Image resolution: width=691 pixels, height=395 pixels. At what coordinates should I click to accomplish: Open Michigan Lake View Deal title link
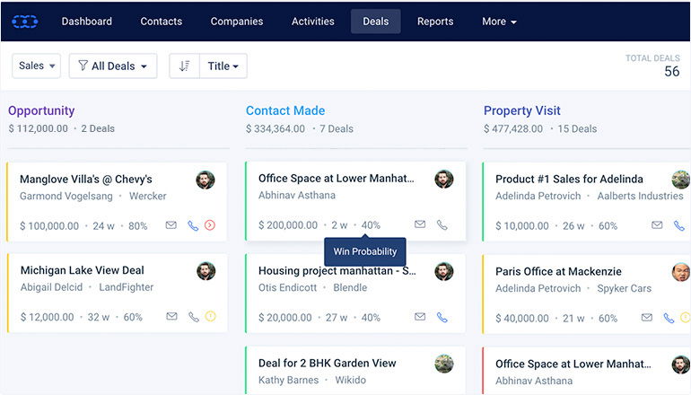point(82,270)
